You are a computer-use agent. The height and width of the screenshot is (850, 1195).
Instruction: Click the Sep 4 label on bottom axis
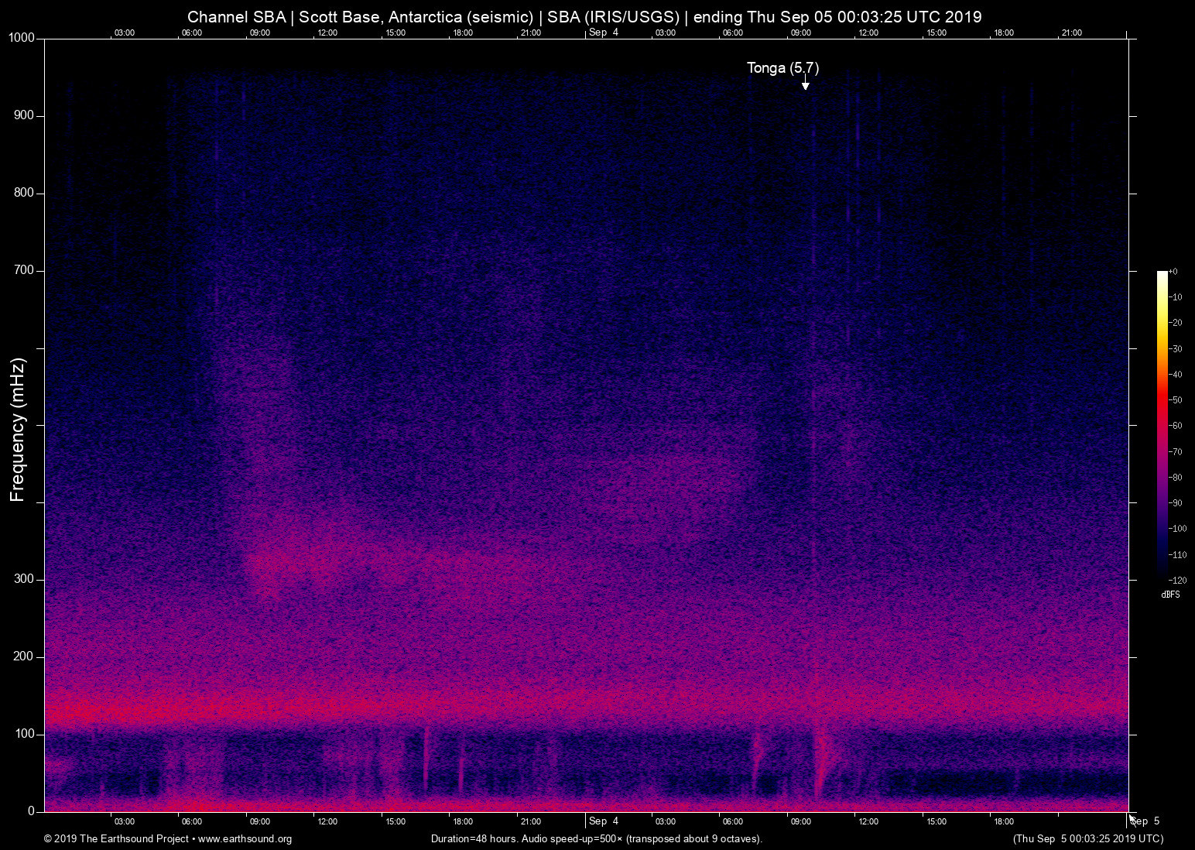(x=604, y=821)
